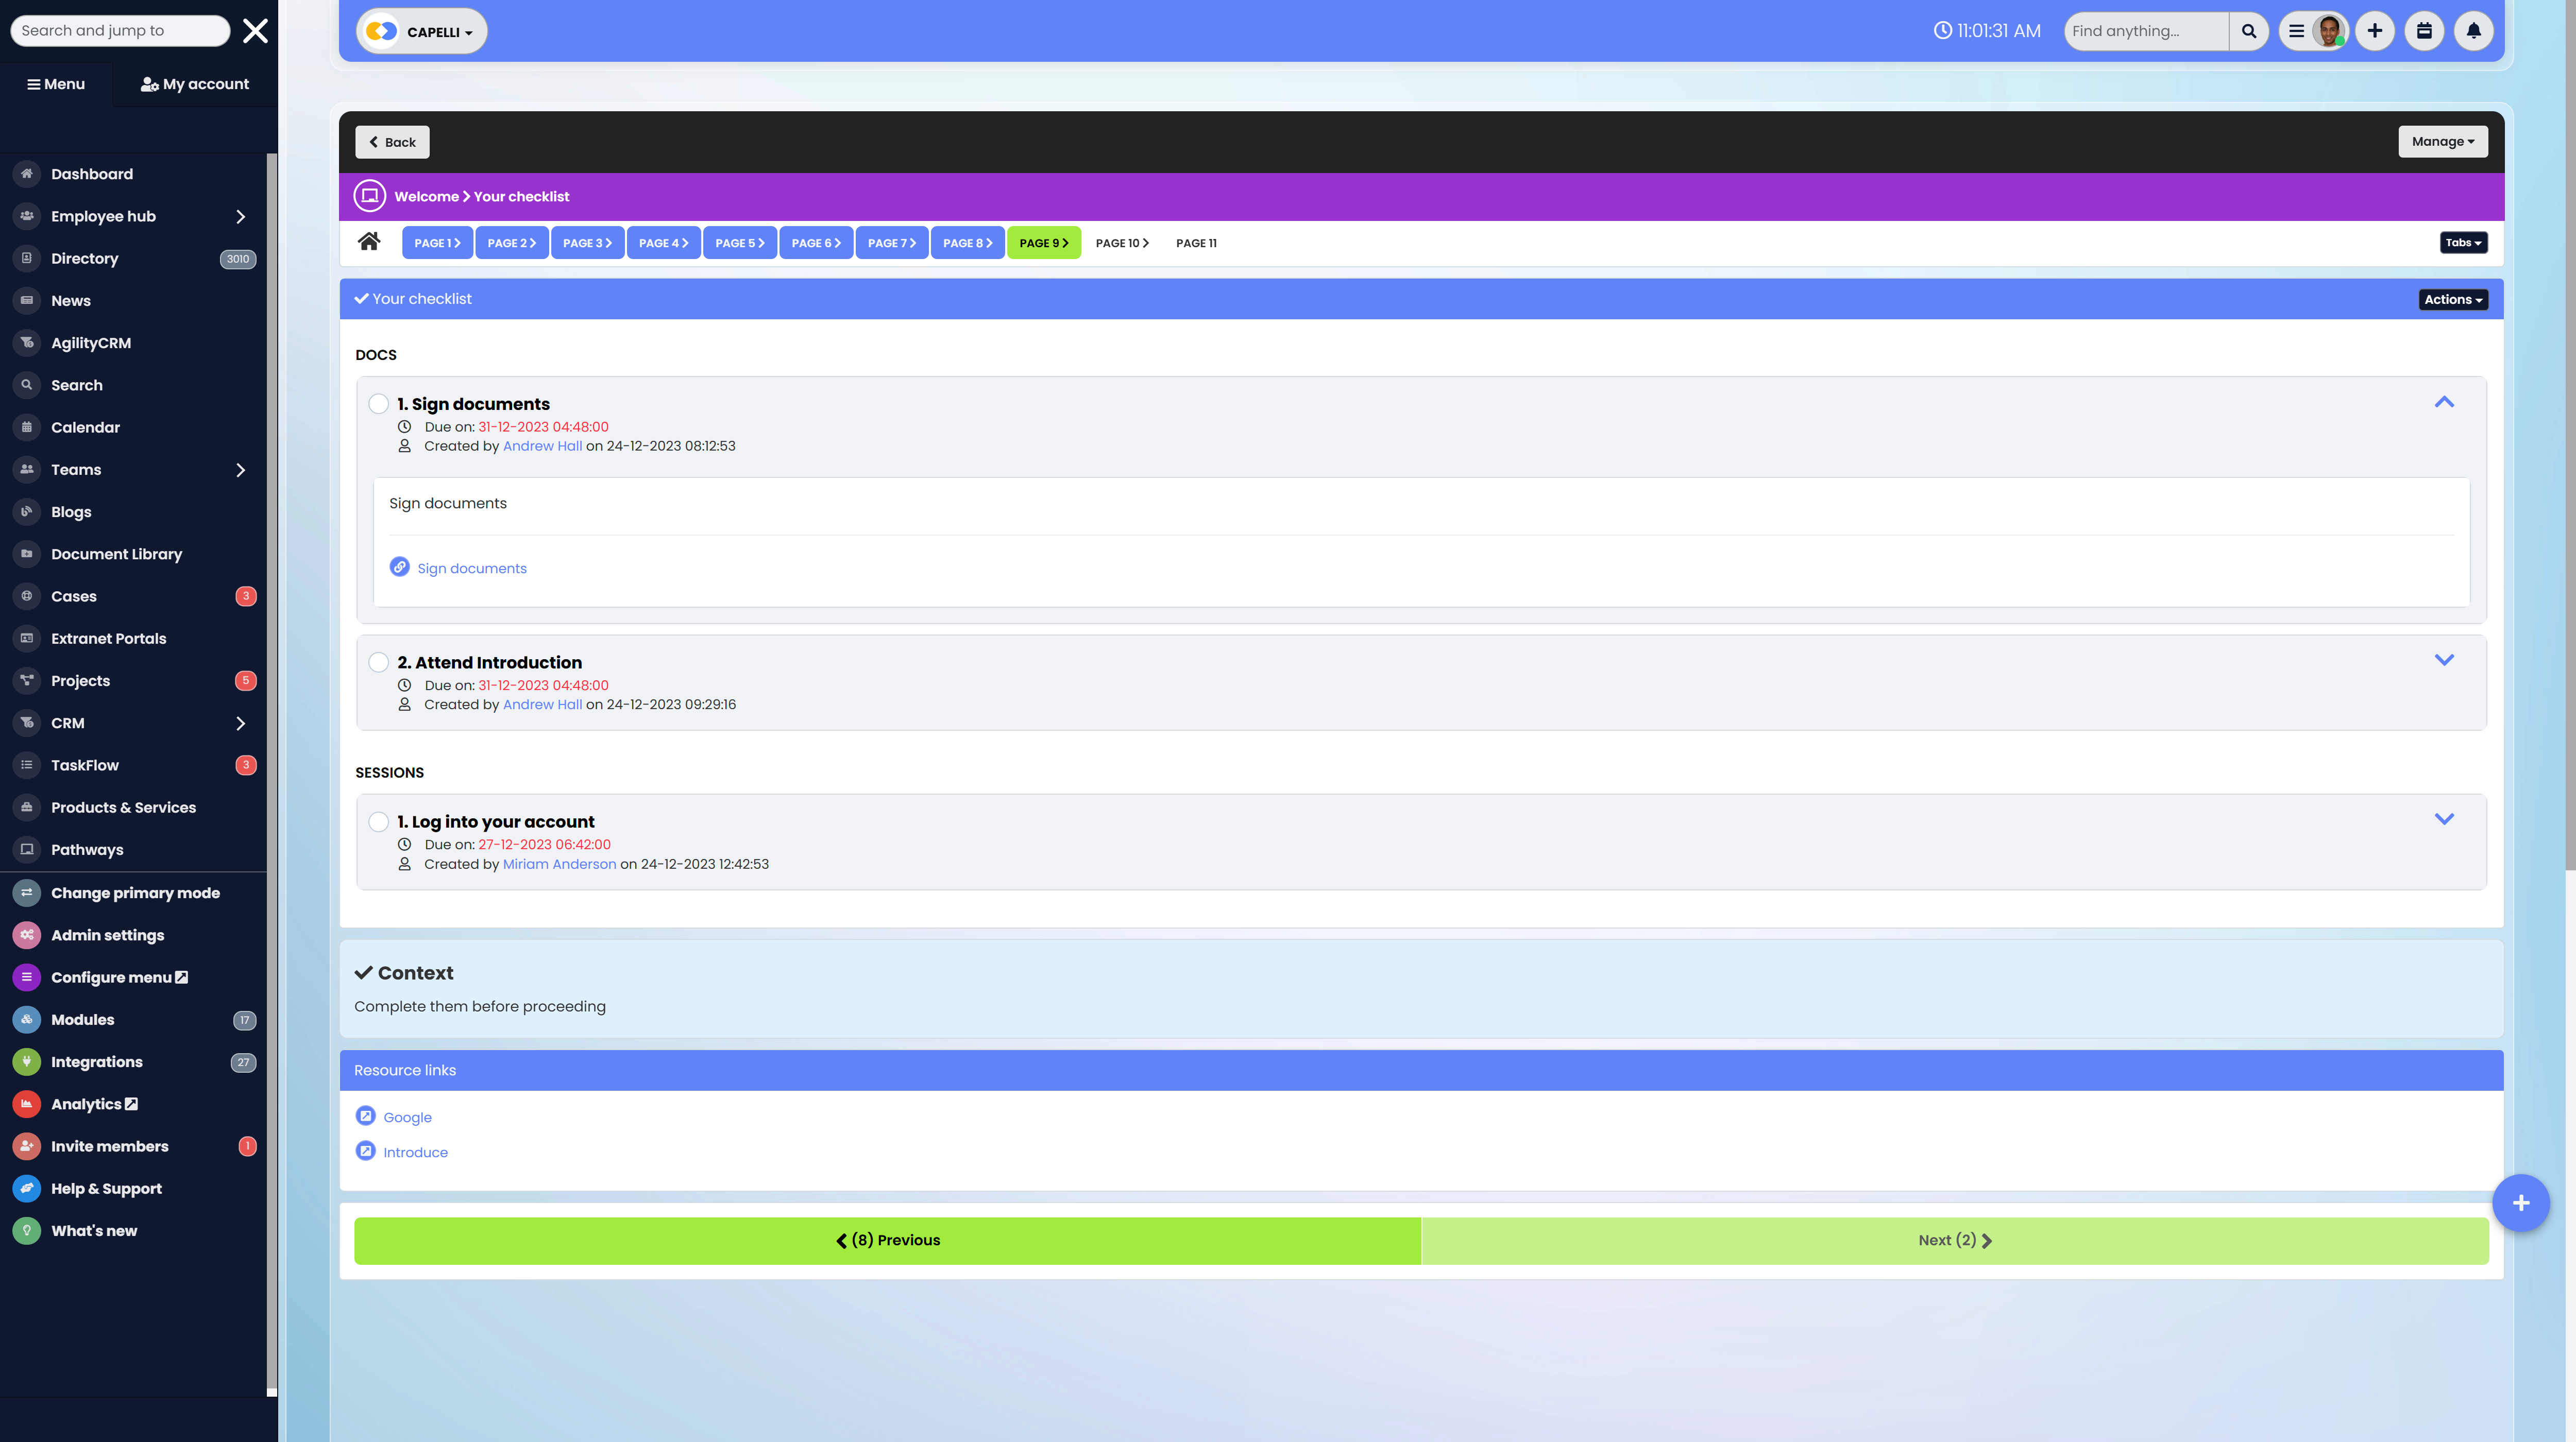Click the Directory sidebar icon

tap(27, 259)
